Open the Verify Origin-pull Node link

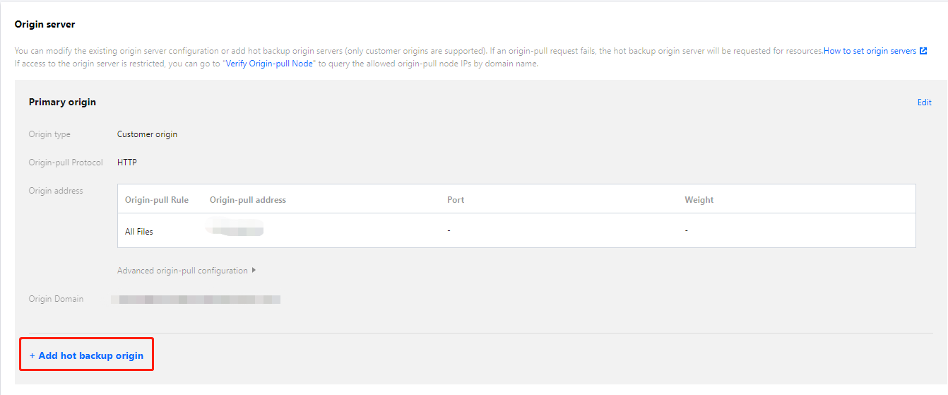(x=269, y=64)
